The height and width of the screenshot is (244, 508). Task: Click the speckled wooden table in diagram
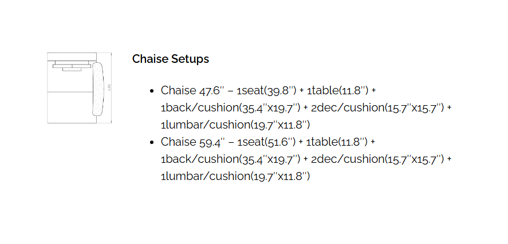pyautogui.click(x=98, y=89)
